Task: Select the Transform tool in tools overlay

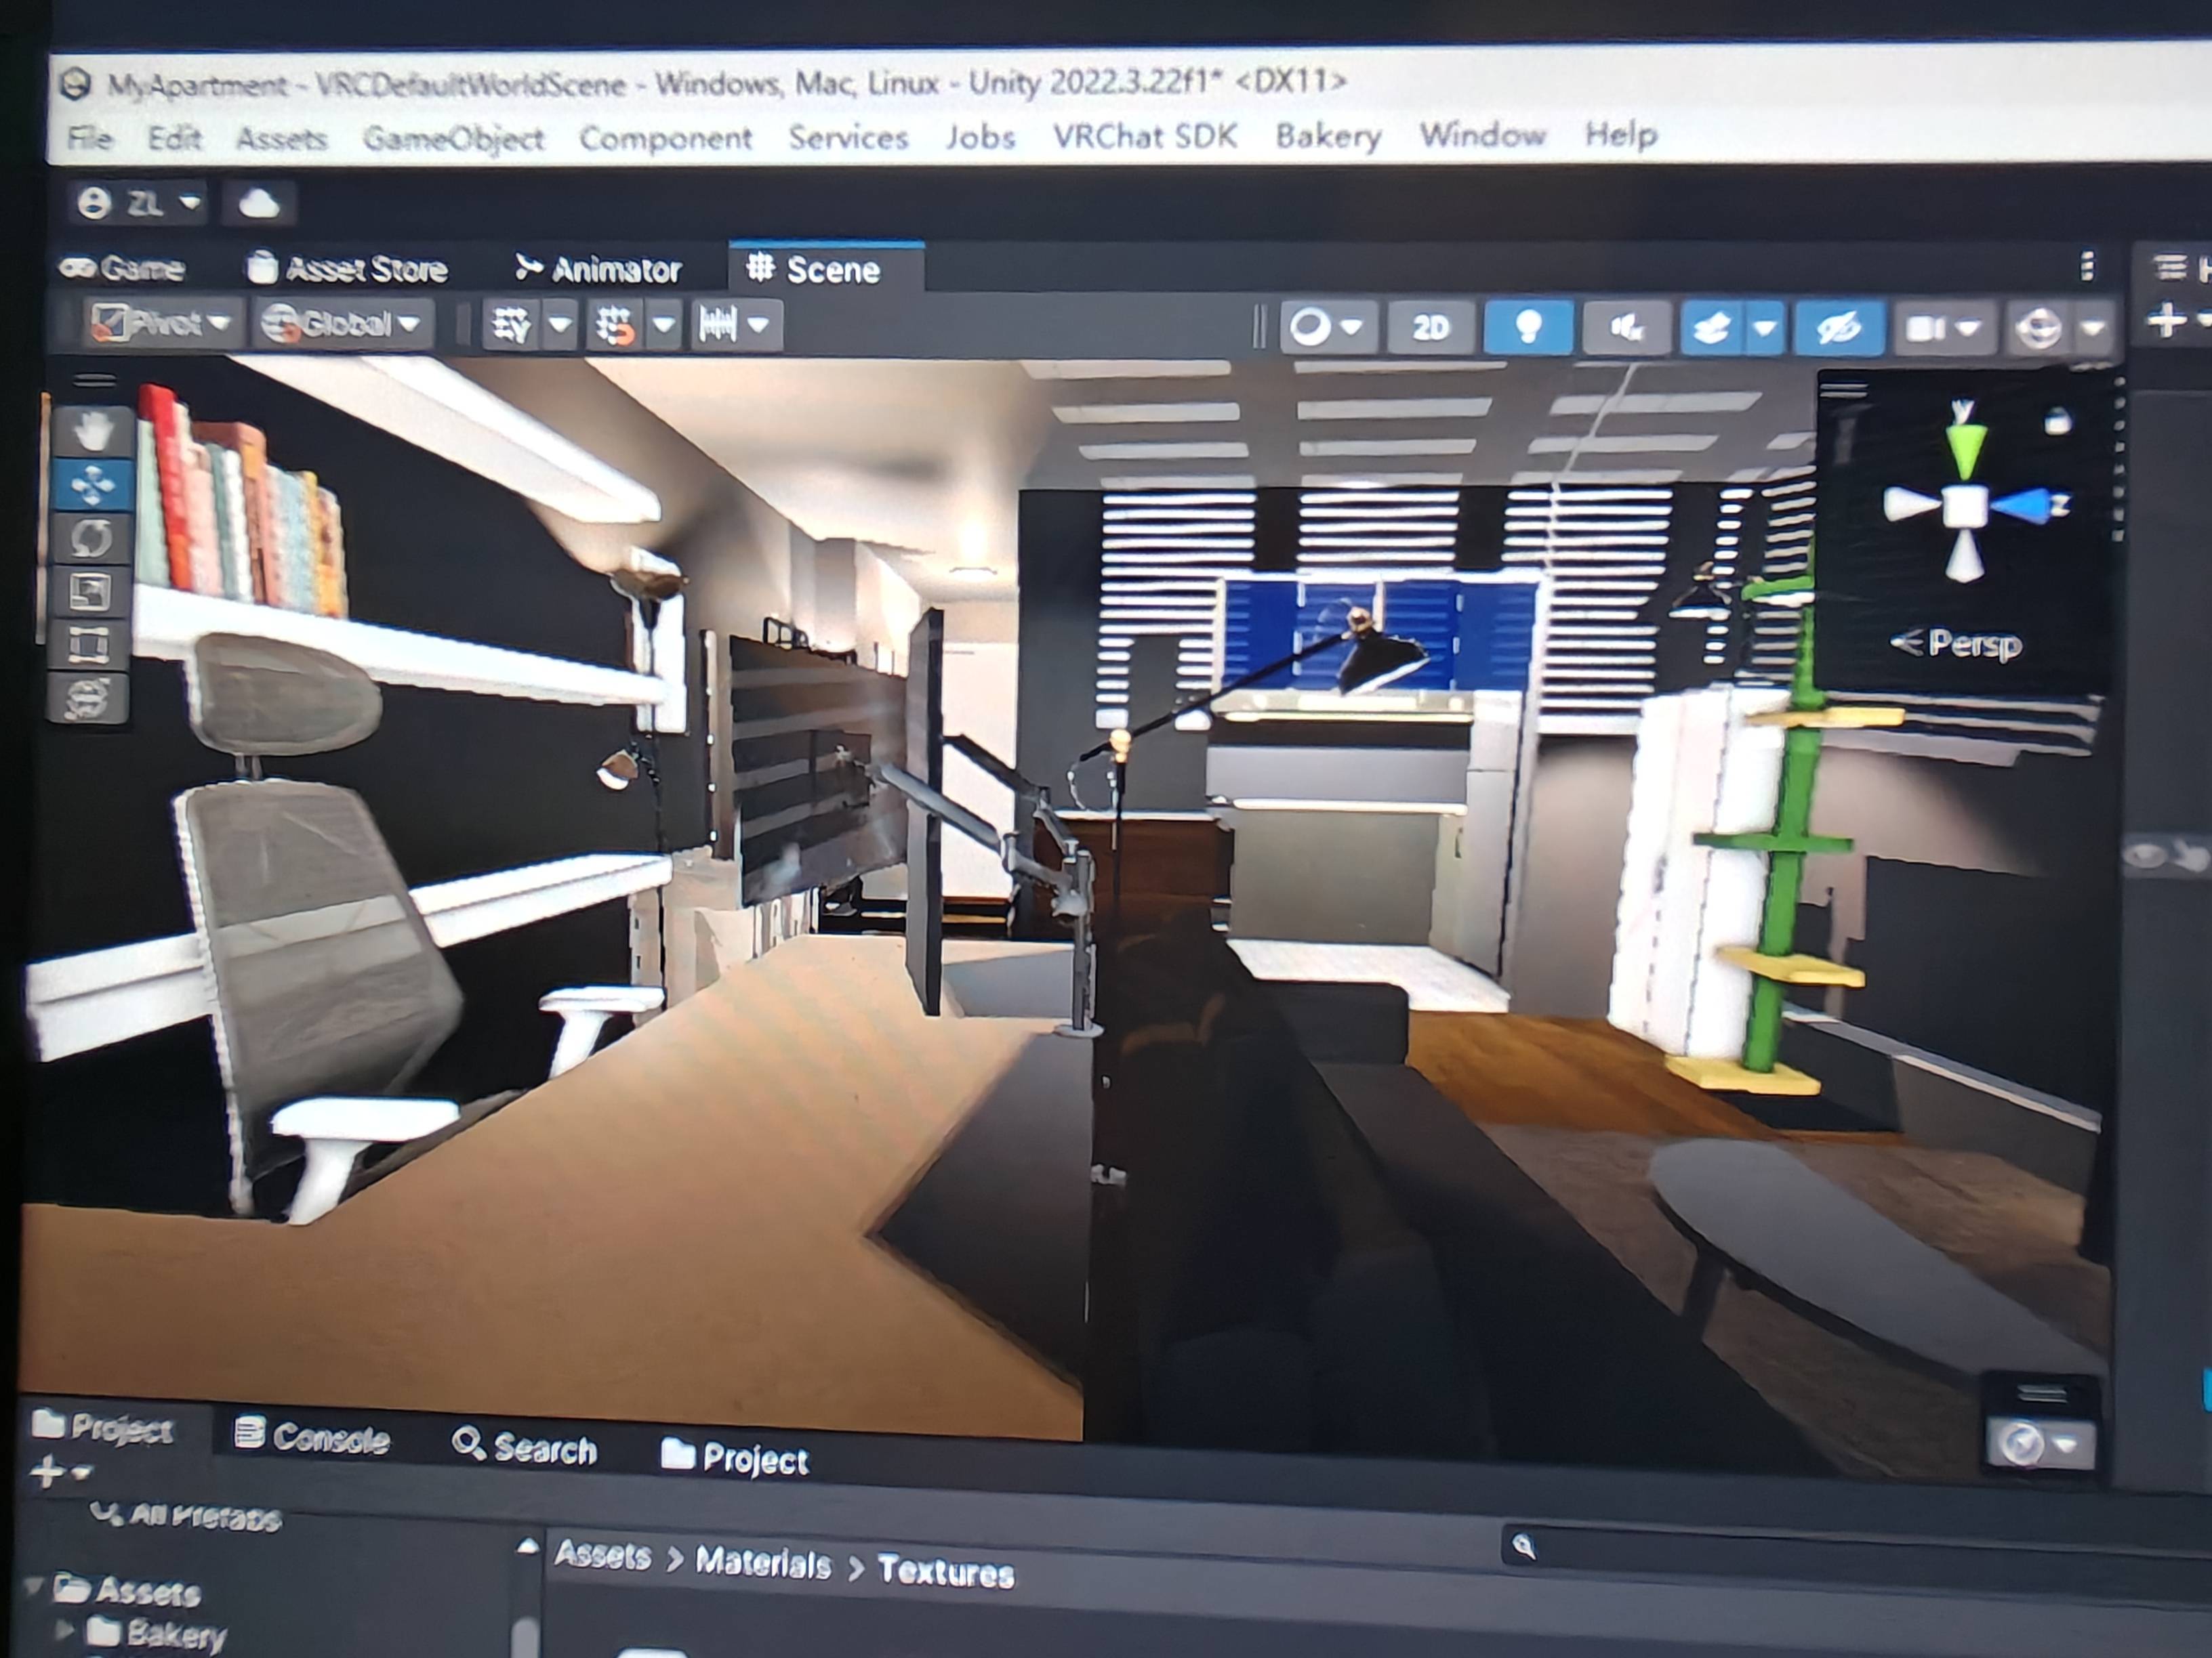Action: tap(89, 698)
